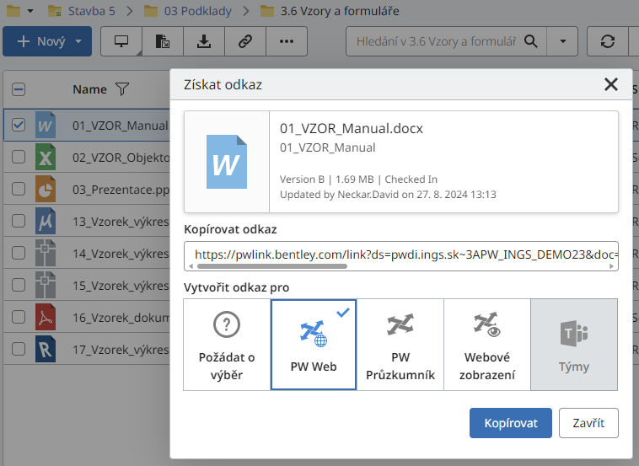This screenshot has width=639, height=466.
Task: Click Word icon of 01_VZOR_Manual row
Action: click(46, 125)
